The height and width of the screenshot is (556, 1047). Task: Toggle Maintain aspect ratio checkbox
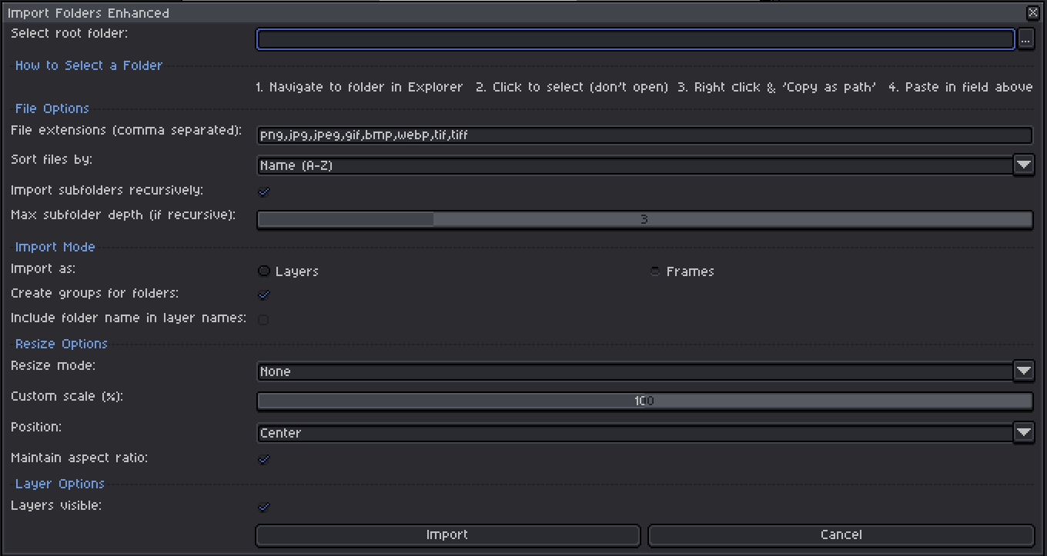click(x=264, y=459)
